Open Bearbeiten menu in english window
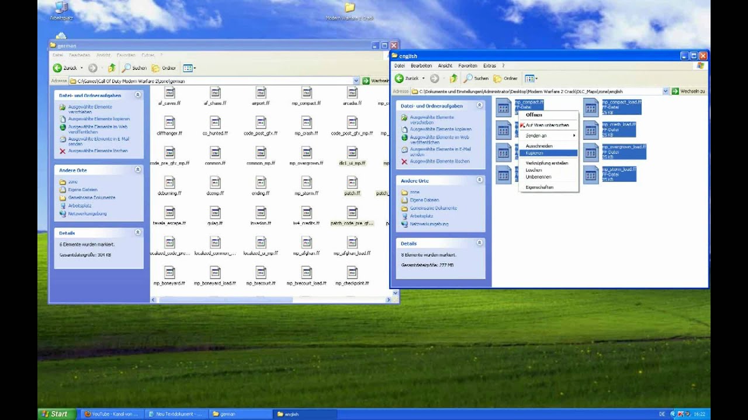748x420 pixels. click(x=421, y=66)
